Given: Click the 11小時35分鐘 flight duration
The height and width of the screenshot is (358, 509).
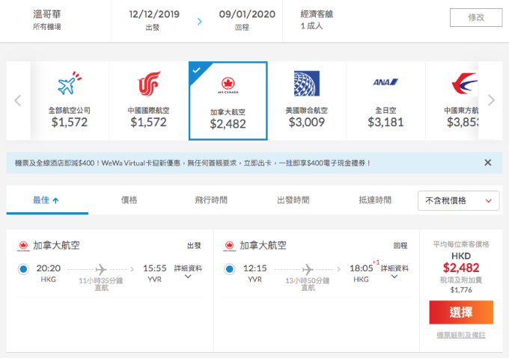Looking at the screenshot, I should coord(101,280).
